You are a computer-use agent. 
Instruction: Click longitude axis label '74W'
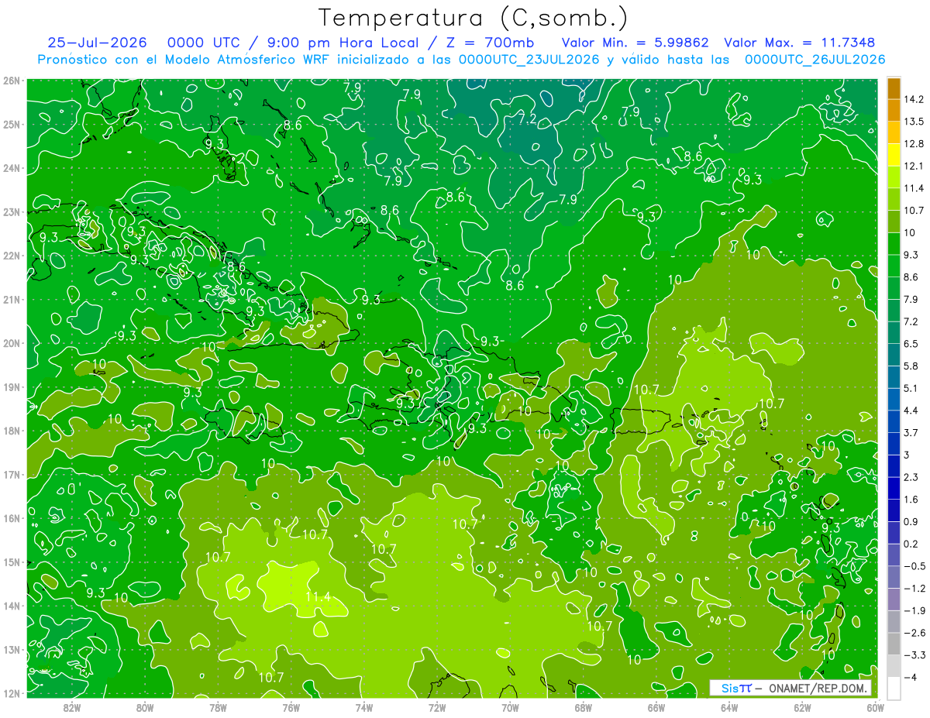point(363,706)
